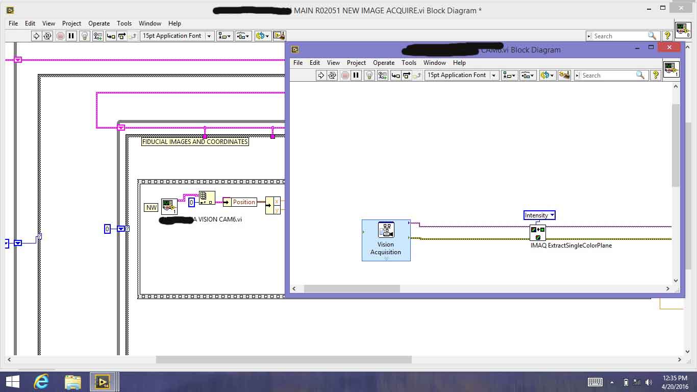Click Context Help question mark in CAM6 window
This screenshot has width=697, height=392.
[656, 75]
